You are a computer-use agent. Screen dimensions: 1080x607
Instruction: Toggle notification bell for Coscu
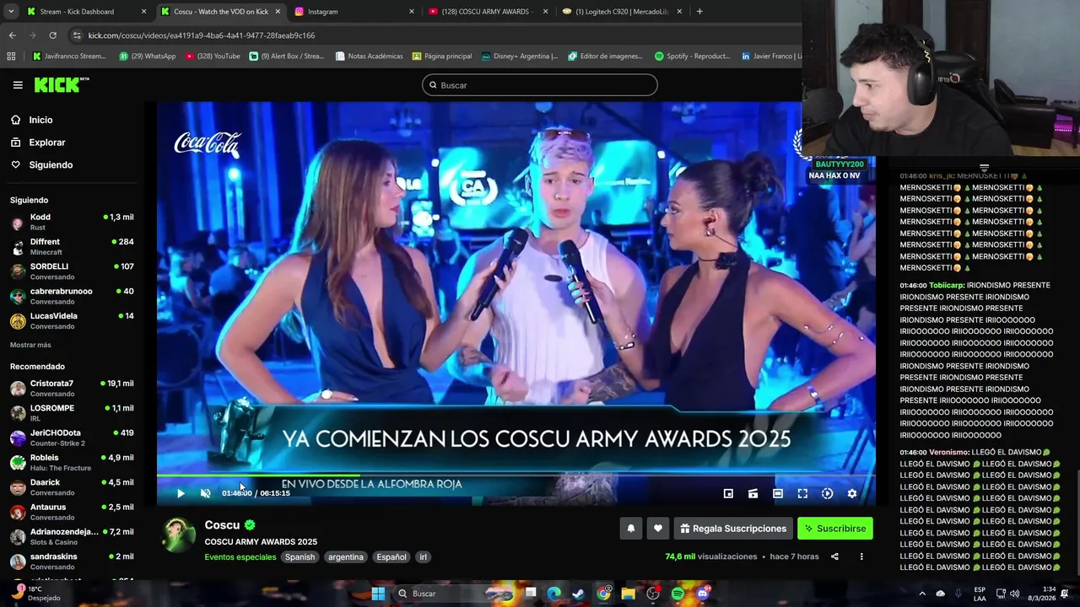(x=630, y=529)
